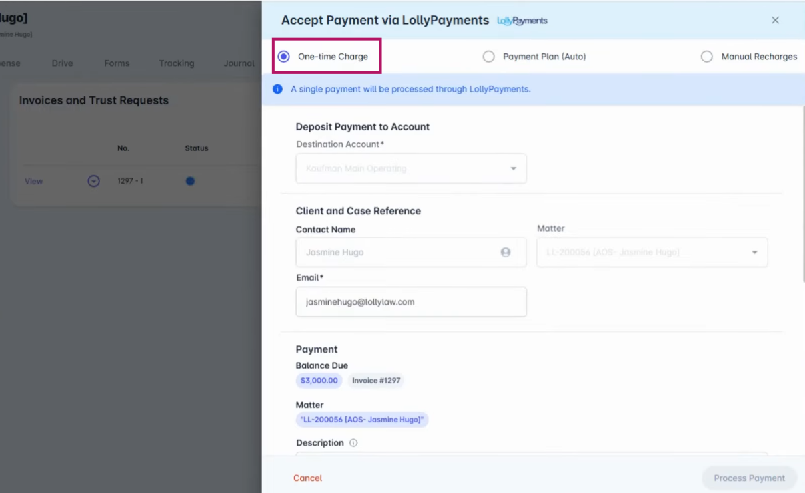Click the View link for invoice 1297 - 1
Image resolution: width=805 pixels, height=493 pixels.
pos(34,181)
